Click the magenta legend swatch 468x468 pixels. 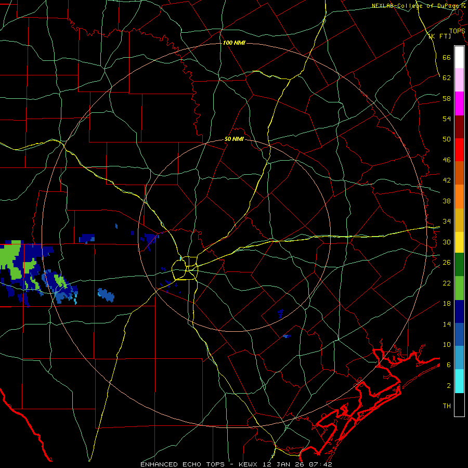459,103
